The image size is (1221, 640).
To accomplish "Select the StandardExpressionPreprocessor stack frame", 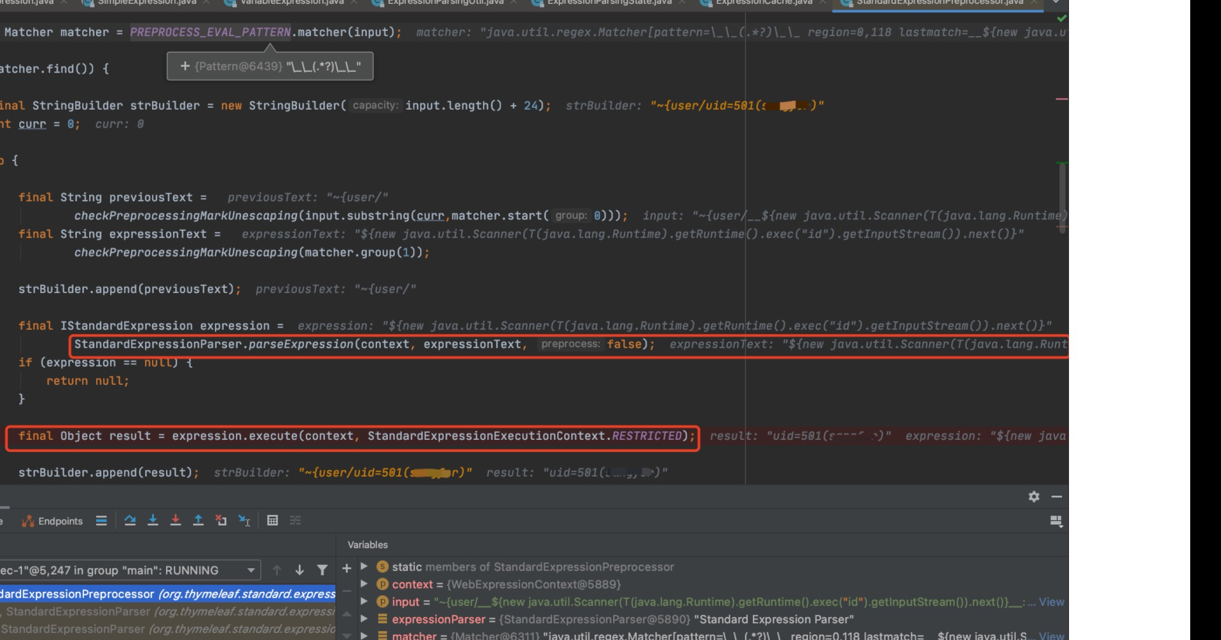I will click(x=167, y=594).
